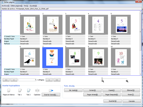Viewport: 143px width, 107px height.
Task: Click the '/ 13Página' page count text
Action: pos(40,80)
